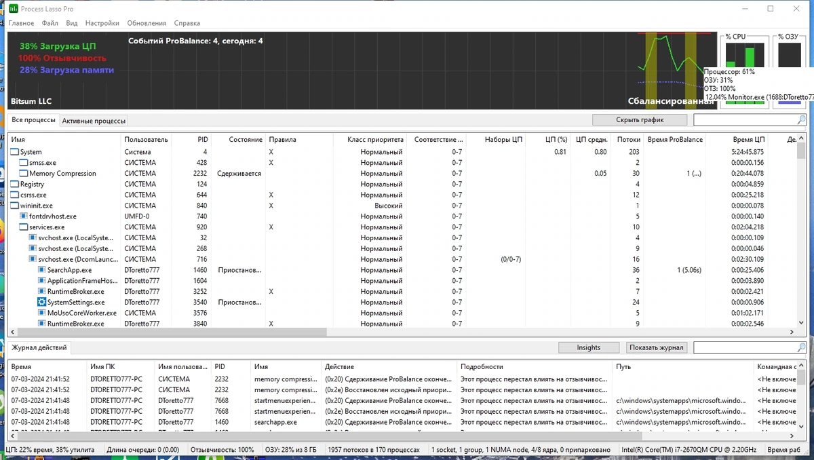Click the SystemSettings.exe gear icon
Viewport: 814px width, 460px height.
41,303
